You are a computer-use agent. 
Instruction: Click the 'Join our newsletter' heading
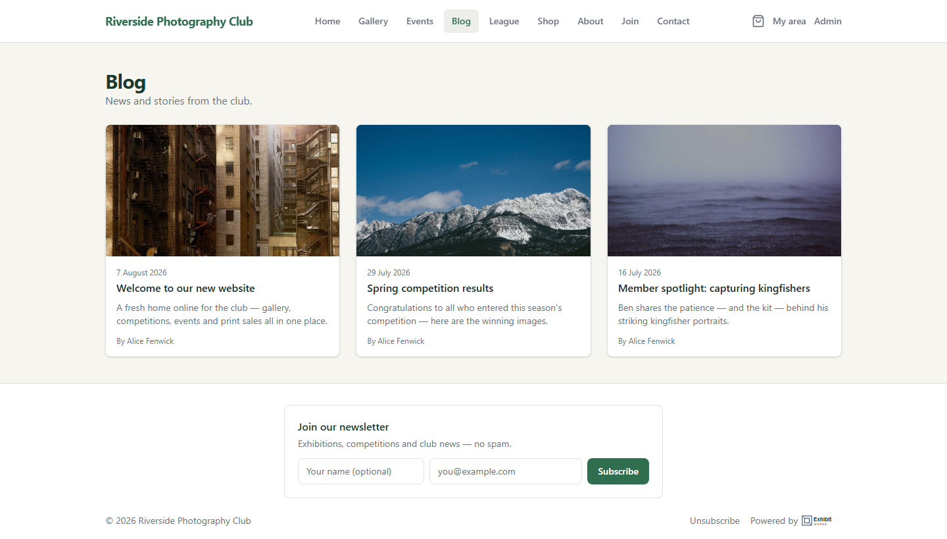tap(343, 427)
